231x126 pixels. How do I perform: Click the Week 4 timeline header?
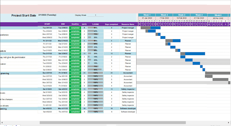(x=199, y=15)
